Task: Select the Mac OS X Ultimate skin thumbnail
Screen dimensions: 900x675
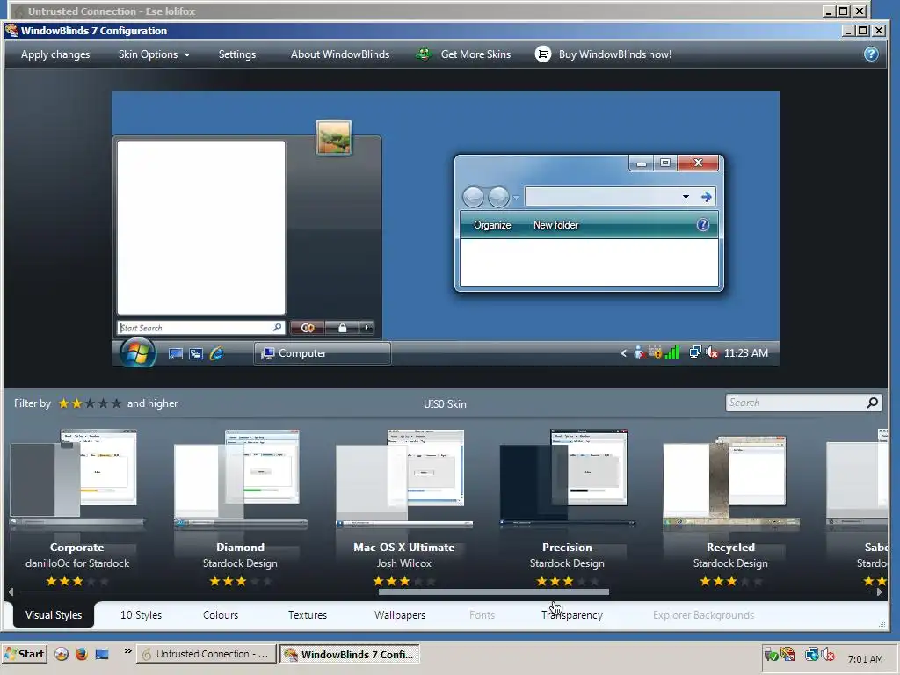Action: [x=404, y=479]
